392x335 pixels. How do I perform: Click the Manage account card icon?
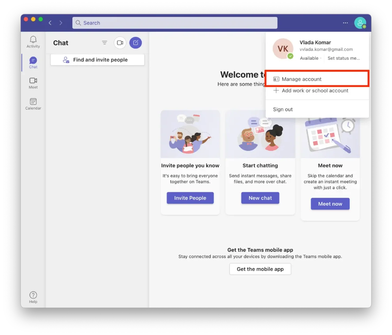click(276, 79)
